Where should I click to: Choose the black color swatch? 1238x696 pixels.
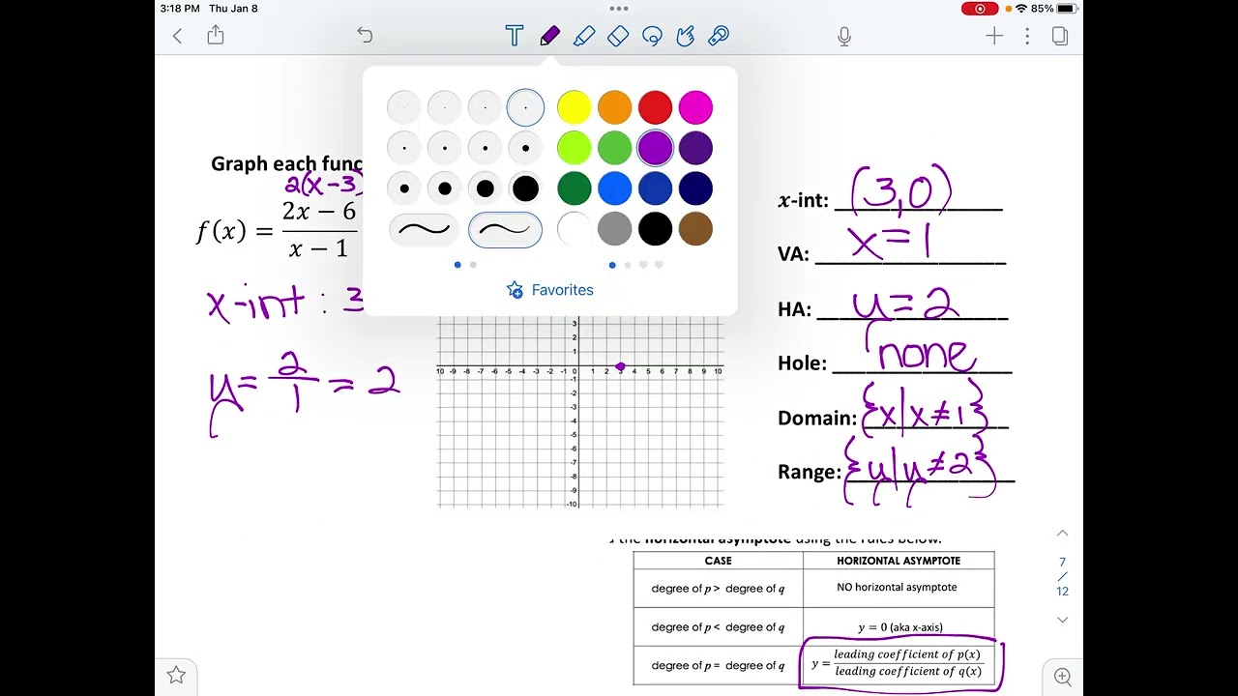click(x=655, y=229)
